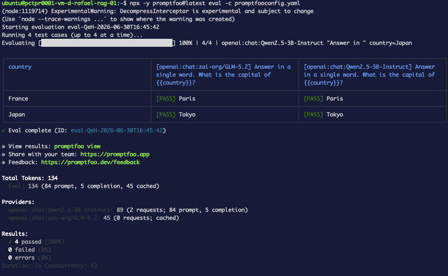Click the 'France' table cell
This screenshot has width=448, height=276.
pos(77,99)
